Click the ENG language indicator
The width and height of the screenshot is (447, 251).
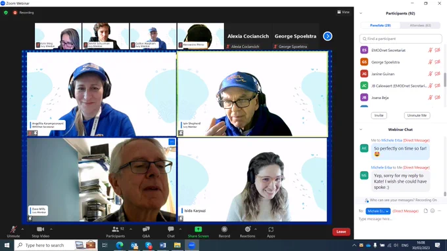click(405, 245)
